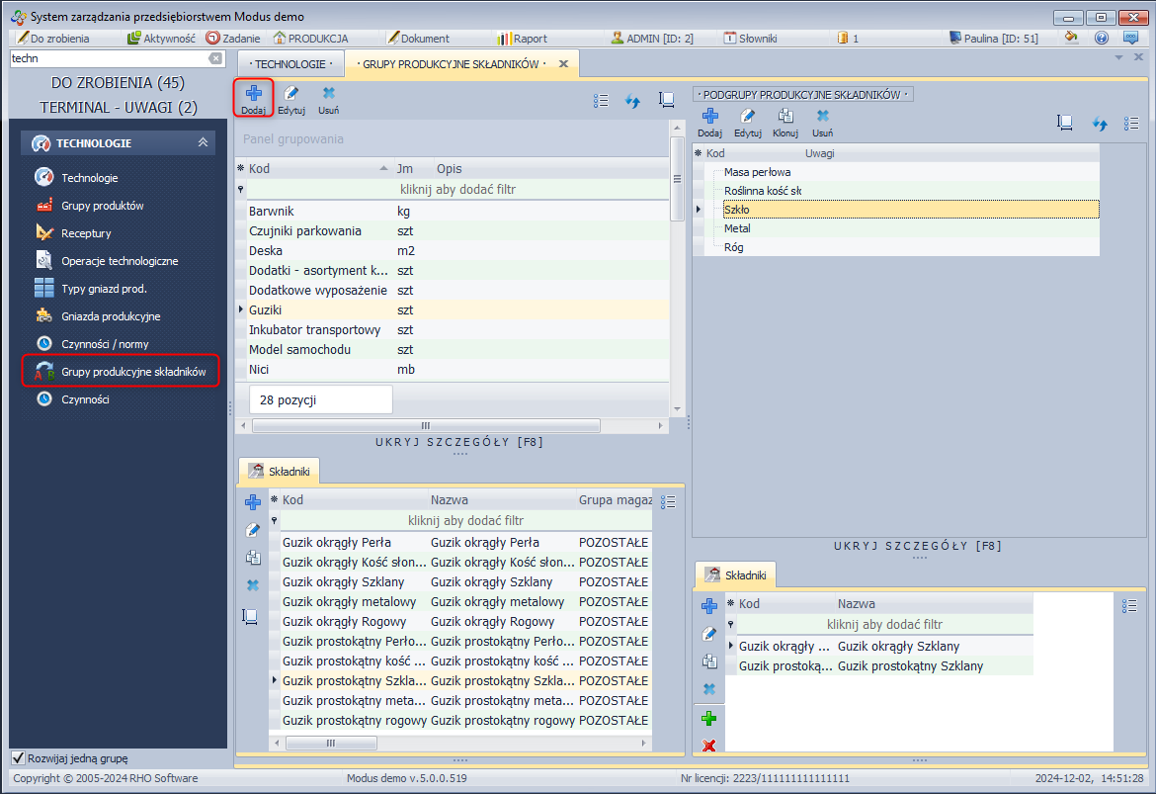This screenshot has width=1156, height=794.
Task: Click UKRYJ SZCZEGÓŁY [F8] under groups grid
Action: (459, 442)
